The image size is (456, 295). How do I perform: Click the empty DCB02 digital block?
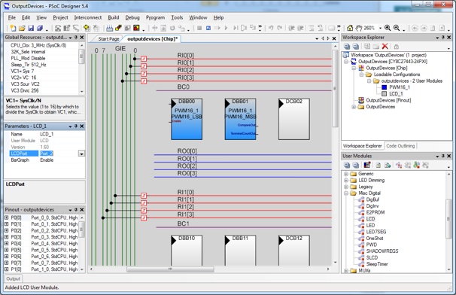click(x=294, y=120)
